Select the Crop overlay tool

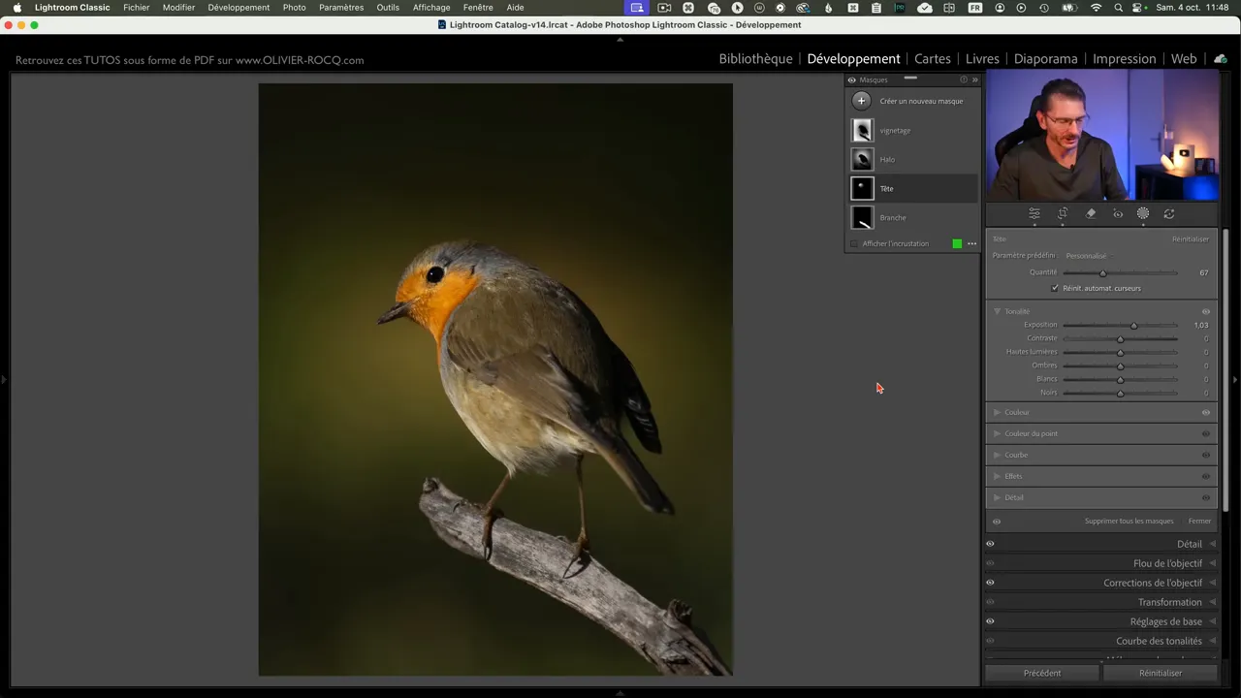click(x=1063, y=213)
